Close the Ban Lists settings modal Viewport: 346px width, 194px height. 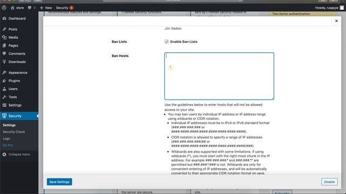[x=336, y=21]
